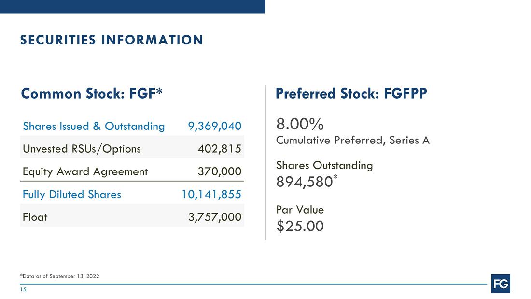The width and height of the screenshot is (531, 299).
Task: Click the Float row label
Action: pyautogui.click(x=35, y=217)
